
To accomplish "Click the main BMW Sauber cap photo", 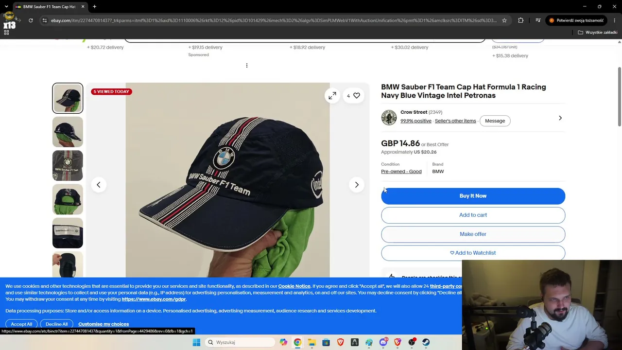I will click(227, 180).
